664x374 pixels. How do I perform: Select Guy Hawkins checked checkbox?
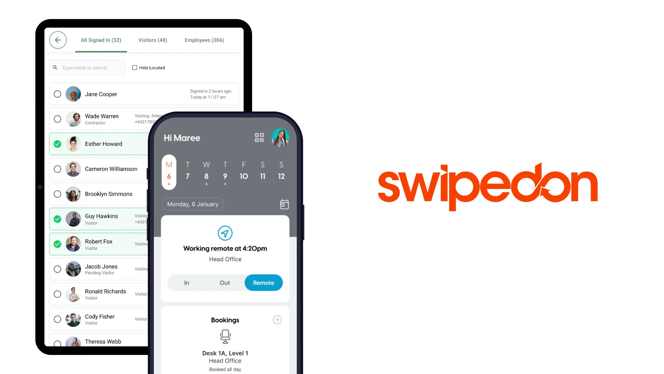tap(57, 219)
